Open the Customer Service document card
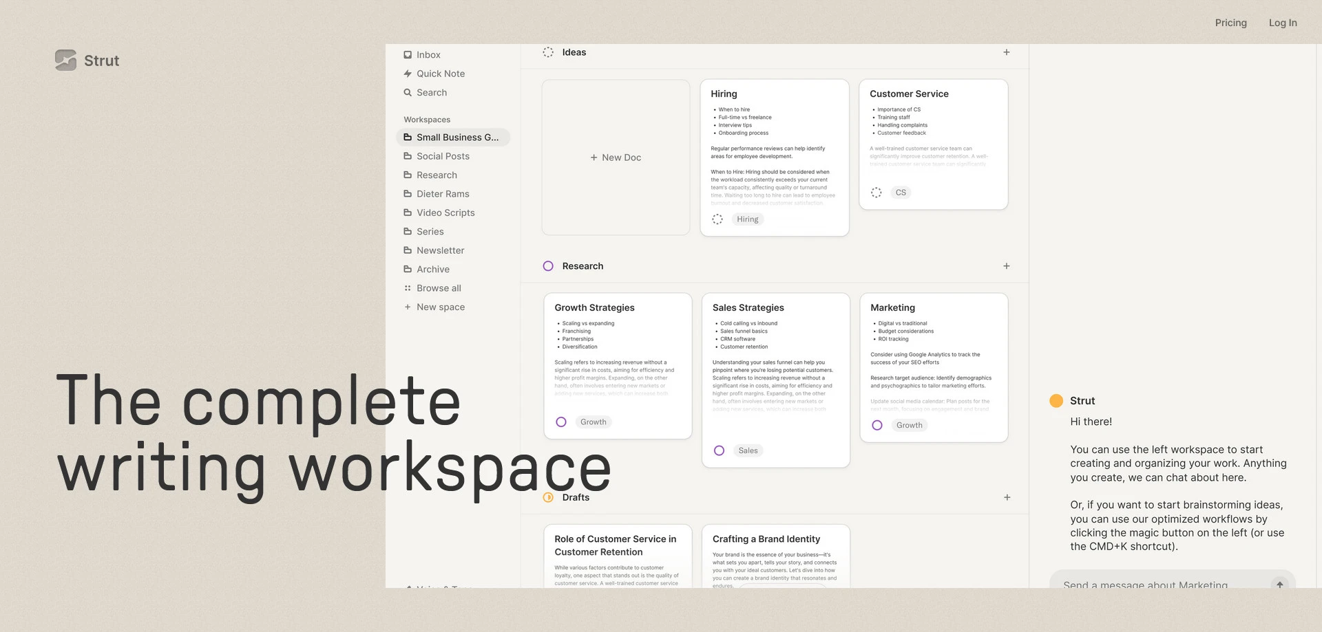This screenshot has width=1322, height=632. coord(934,144)
